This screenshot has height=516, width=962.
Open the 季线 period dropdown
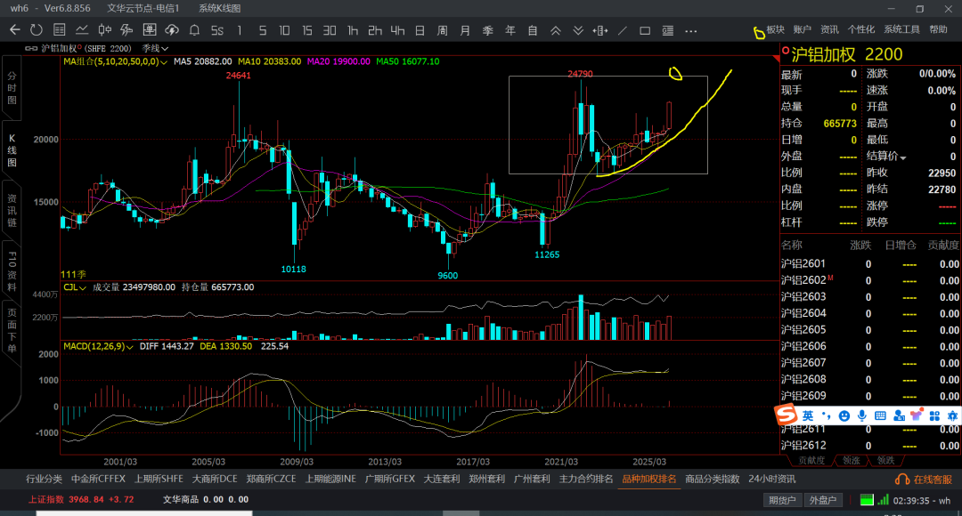(155, 48)
